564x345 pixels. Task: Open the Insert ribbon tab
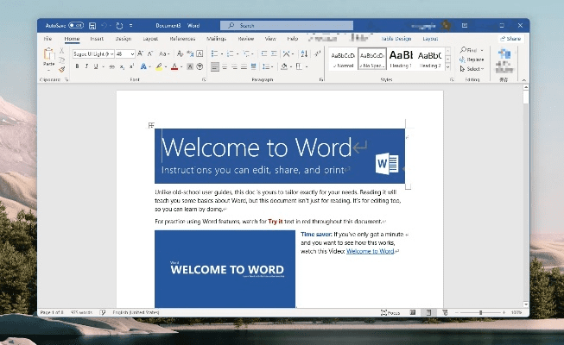[97, 39]
